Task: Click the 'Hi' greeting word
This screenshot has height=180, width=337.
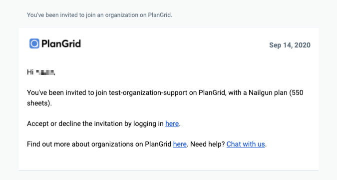Action: (30, 72)
